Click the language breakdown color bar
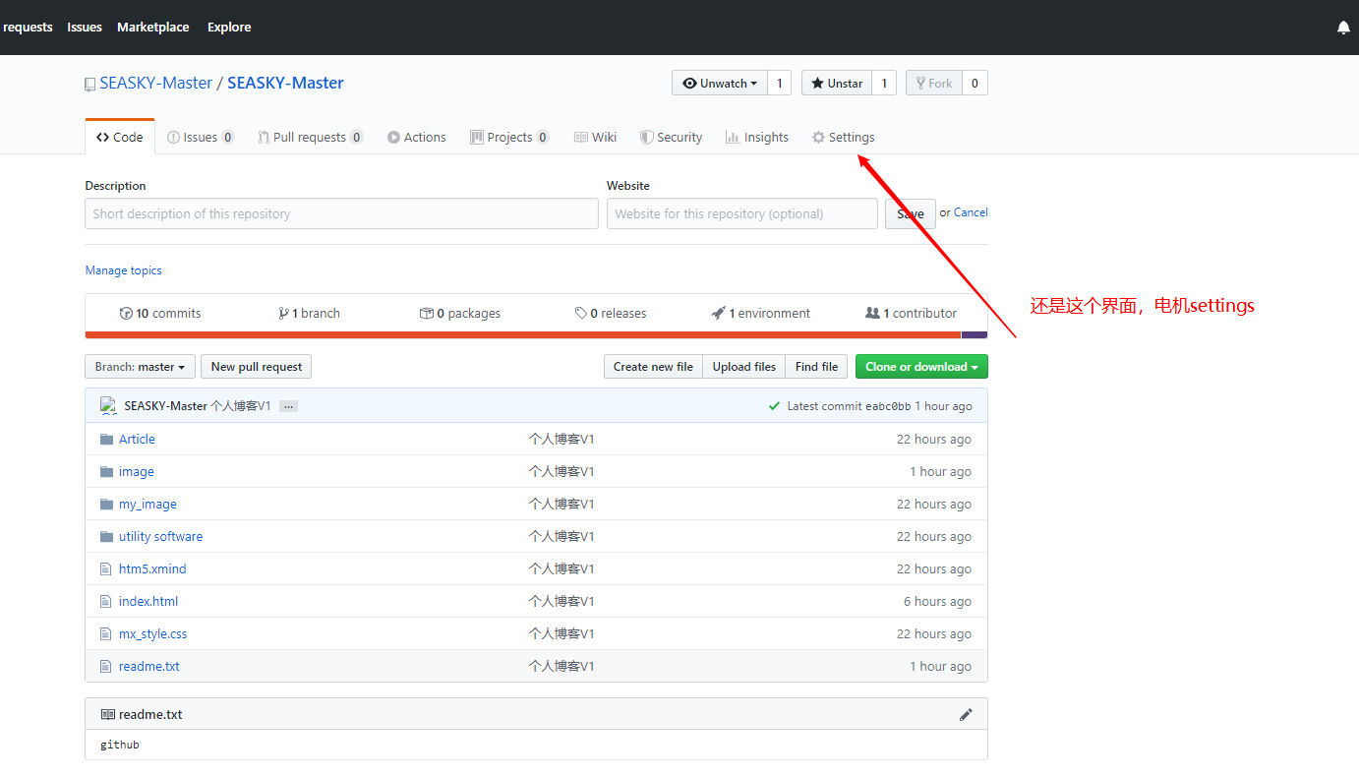Image resolution: width=1359 pixels, height=776 pixels. tap(536, 335)
